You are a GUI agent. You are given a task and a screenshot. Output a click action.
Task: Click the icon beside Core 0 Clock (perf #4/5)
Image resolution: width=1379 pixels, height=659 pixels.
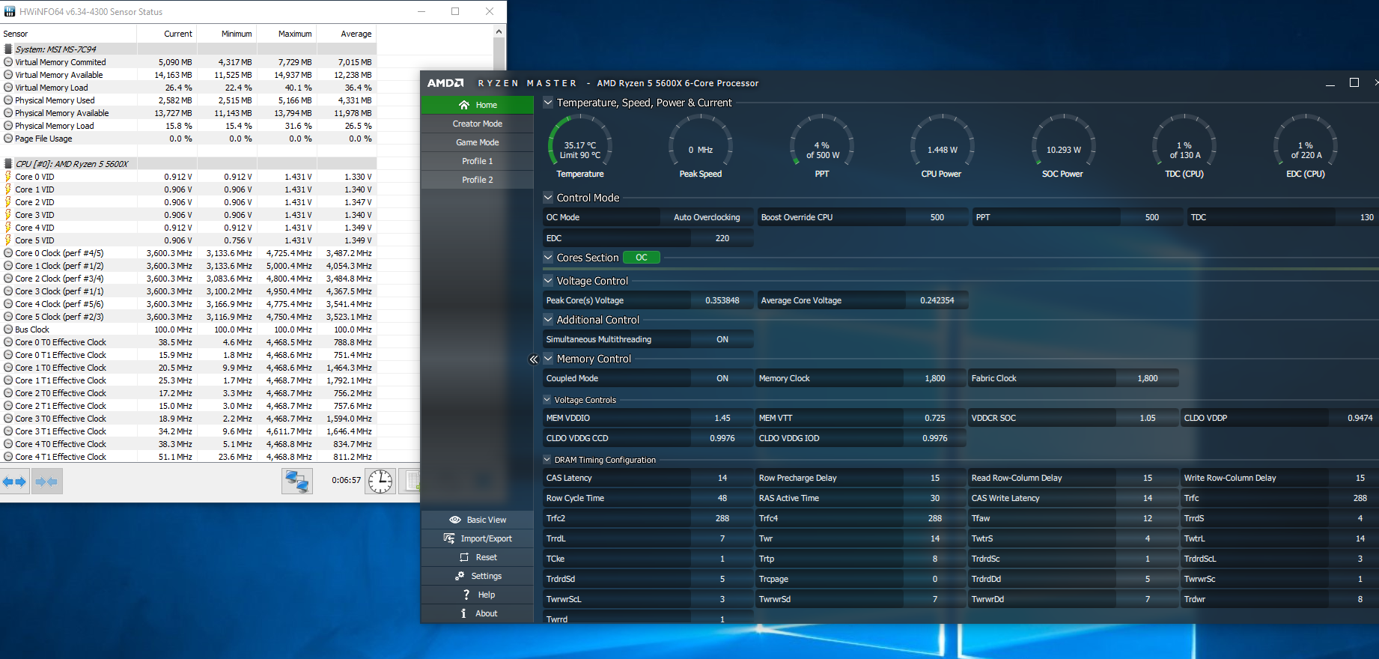(8, 253)
